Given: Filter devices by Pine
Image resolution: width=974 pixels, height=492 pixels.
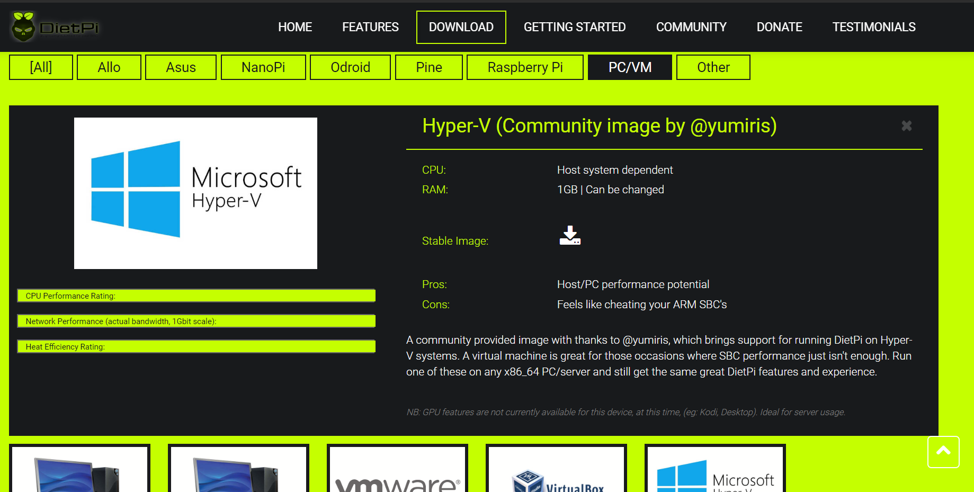Looking at the screenshot, I should pyautogui.click(x=429, y=67).
